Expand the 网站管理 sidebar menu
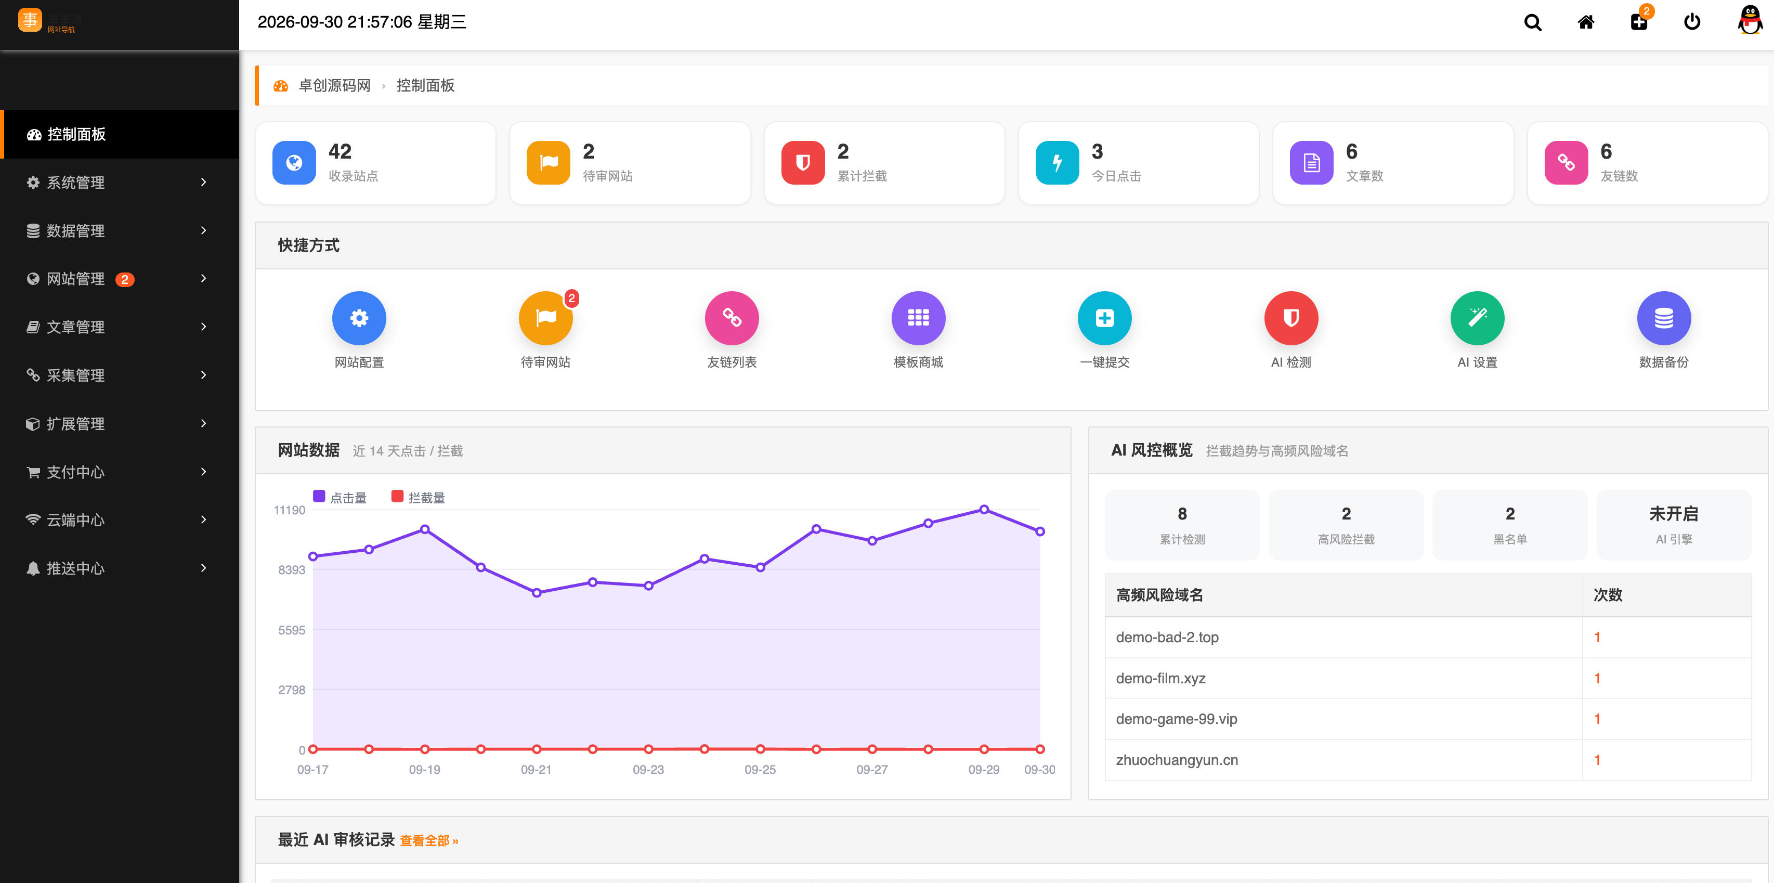The width and height of the screenshot is (1774, 883). point(120,279)
